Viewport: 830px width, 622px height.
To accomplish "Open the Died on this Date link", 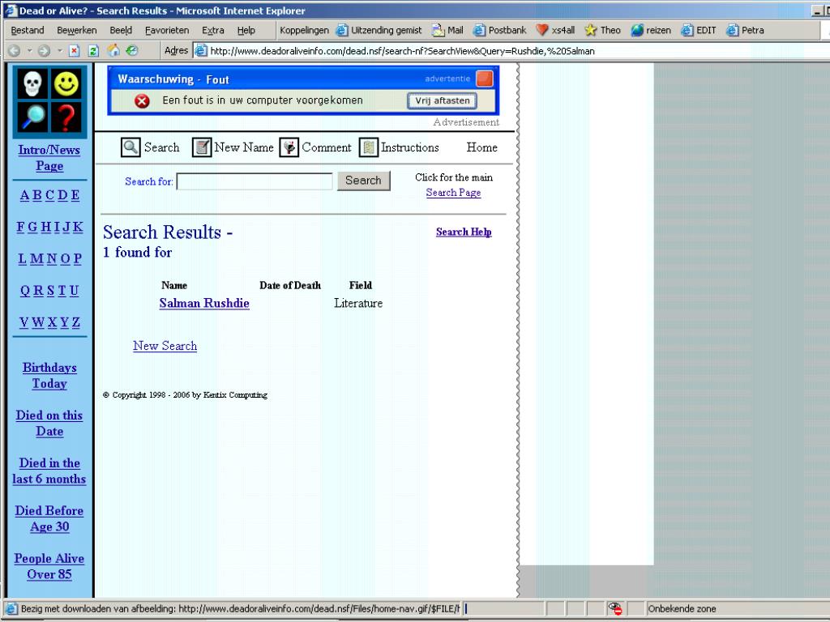I will pos(49,423).
